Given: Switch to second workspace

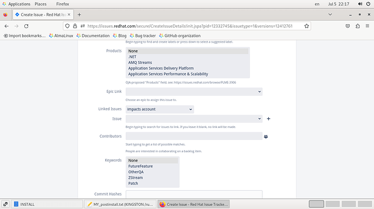Looking at the screenshot, I should click(x=332, y=204).
